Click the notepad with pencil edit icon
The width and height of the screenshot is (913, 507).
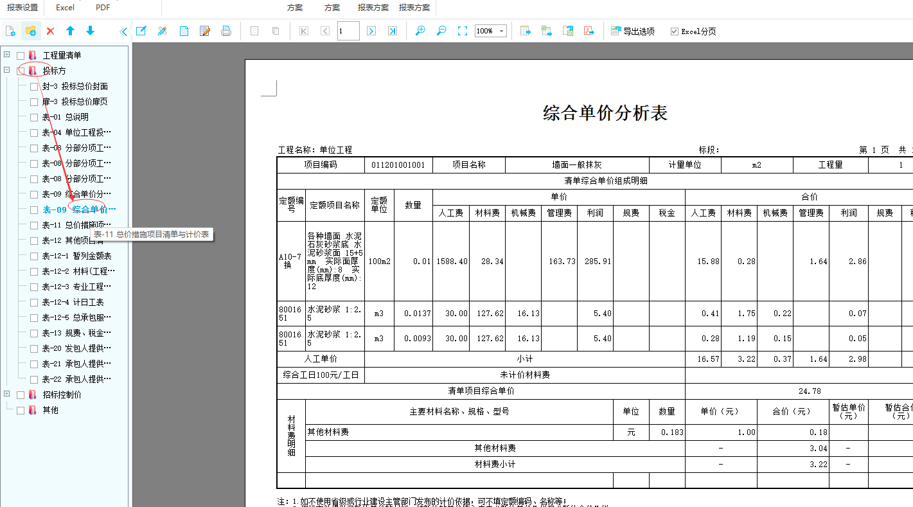205,31
